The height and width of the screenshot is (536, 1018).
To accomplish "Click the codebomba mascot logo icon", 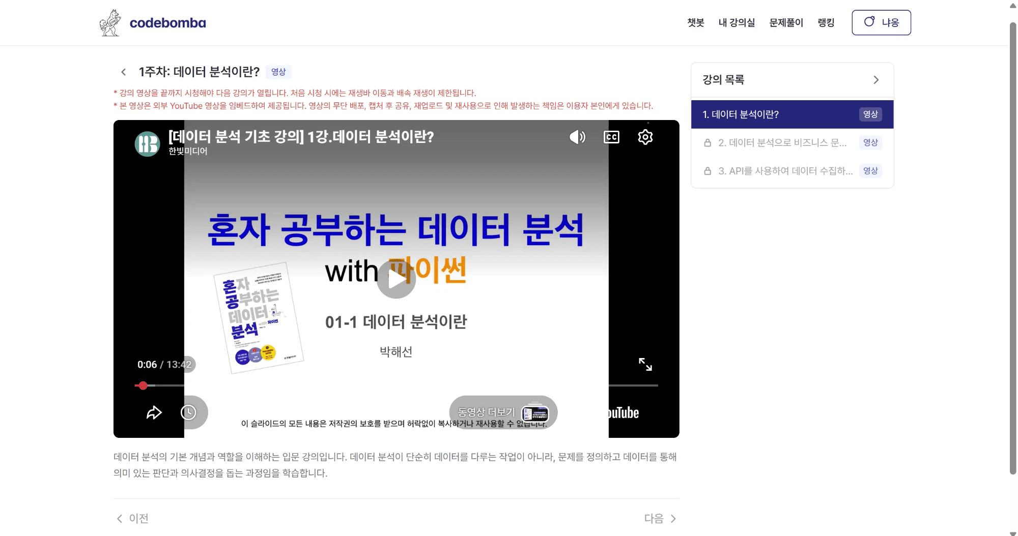I will [110, 23].
